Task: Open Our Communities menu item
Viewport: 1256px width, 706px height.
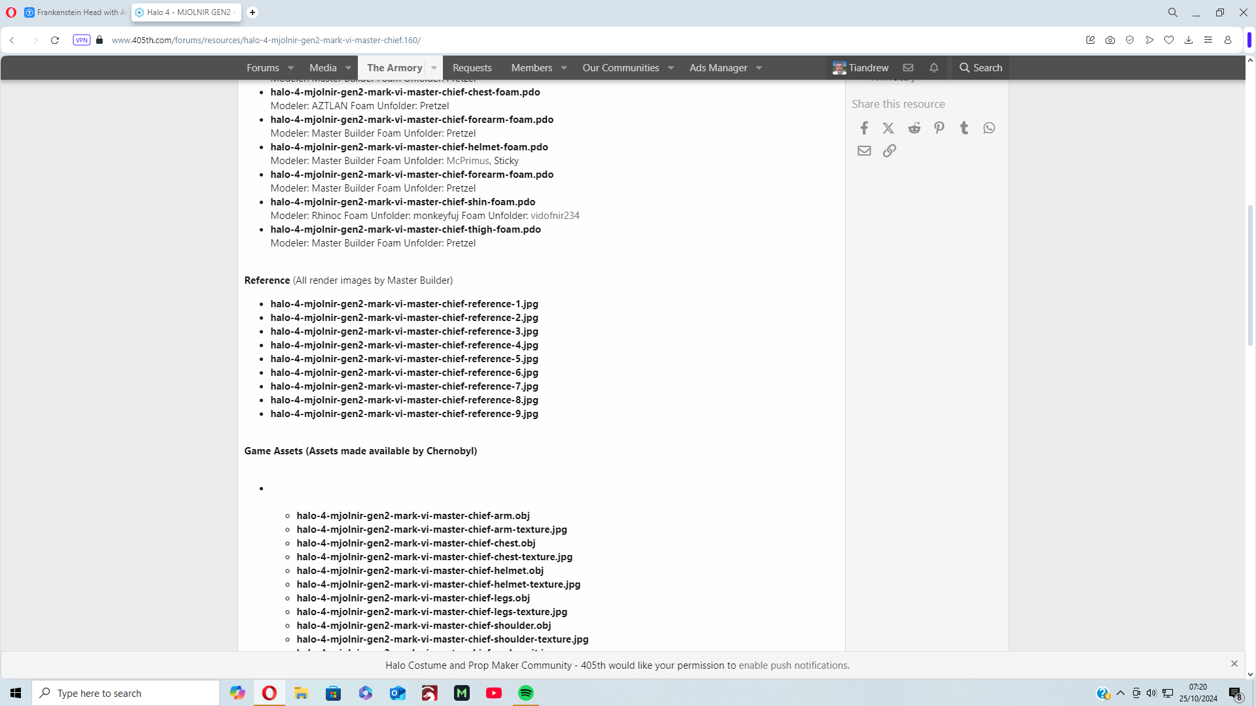Action: point(621,68)
